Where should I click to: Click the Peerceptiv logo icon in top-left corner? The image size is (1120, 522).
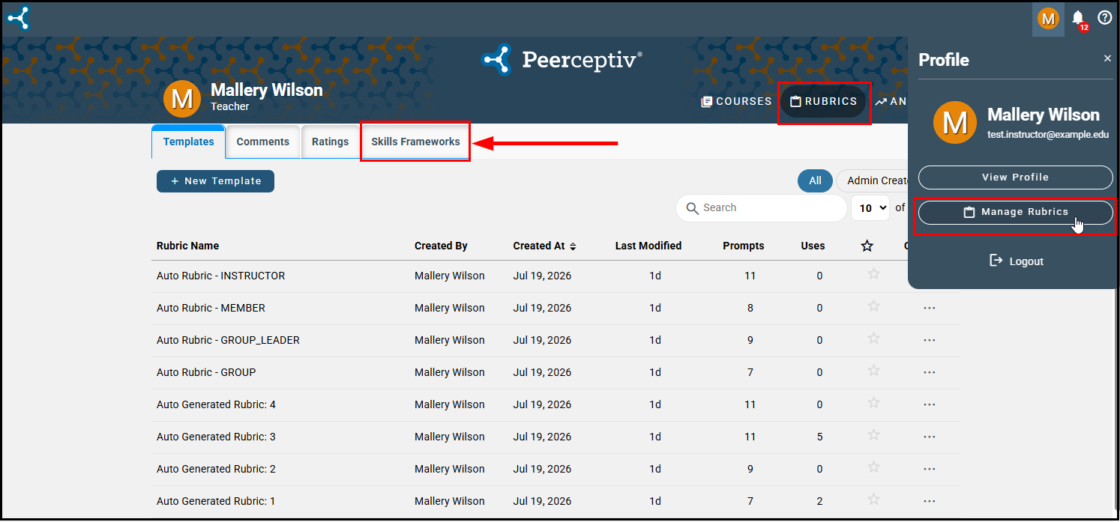[x=18, y=18]
